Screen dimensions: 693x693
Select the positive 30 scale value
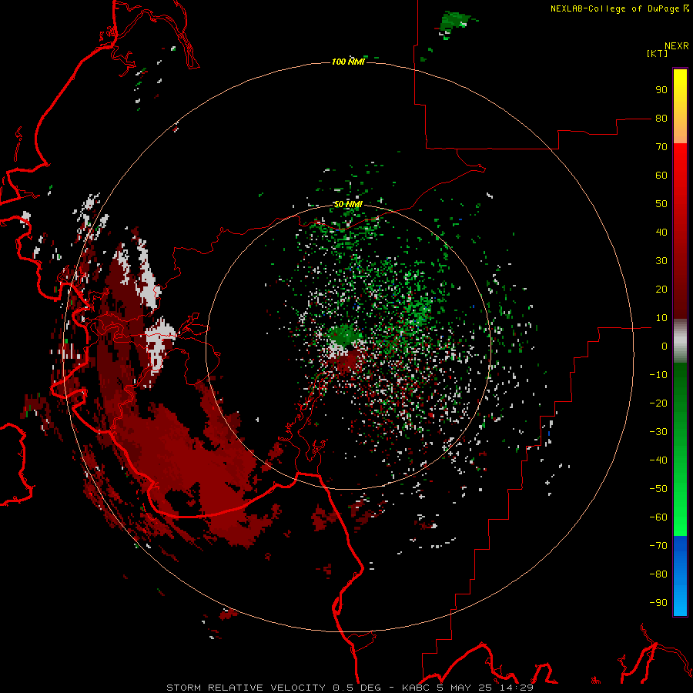661,261
